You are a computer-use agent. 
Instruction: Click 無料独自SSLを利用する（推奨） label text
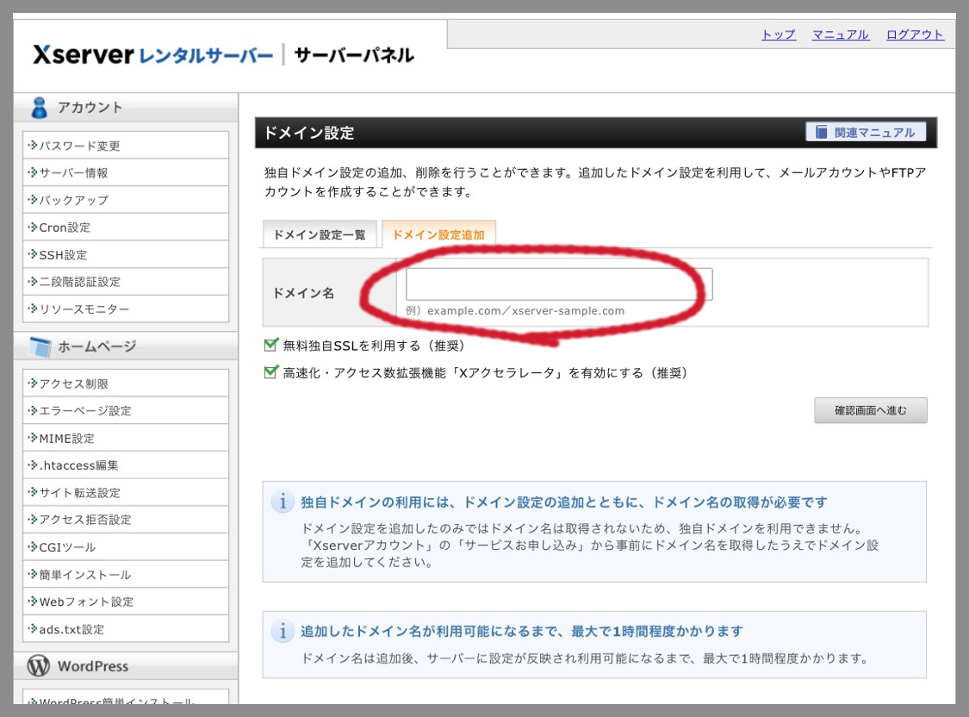pyautogui.click(x=374, y=346)
